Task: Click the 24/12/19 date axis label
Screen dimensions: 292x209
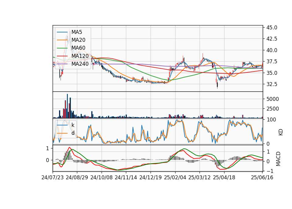Action: click(151, 177)
